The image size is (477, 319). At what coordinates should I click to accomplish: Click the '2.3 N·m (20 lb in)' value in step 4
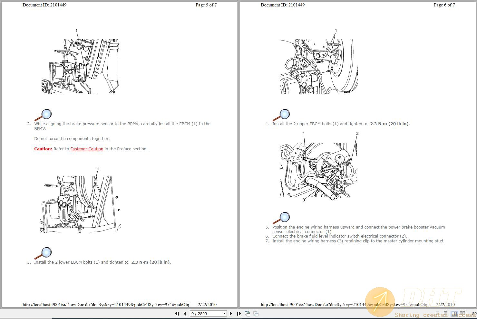pos(390,124)
